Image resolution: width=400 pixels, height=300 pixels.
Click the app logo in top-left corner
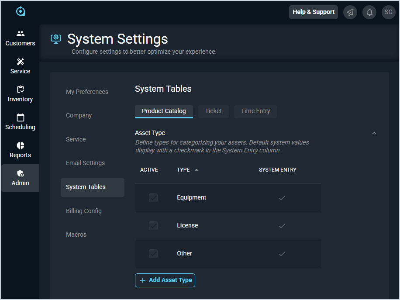20,11
